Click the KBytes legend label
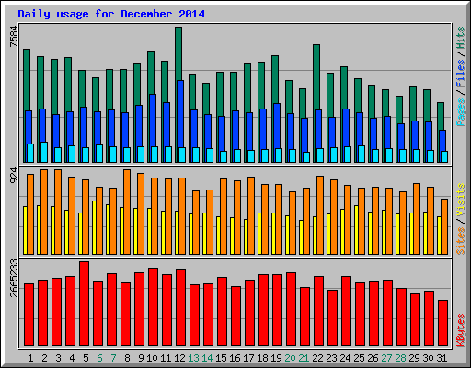The width and height of the screenshot is (471, 368). tap(461, 330)
